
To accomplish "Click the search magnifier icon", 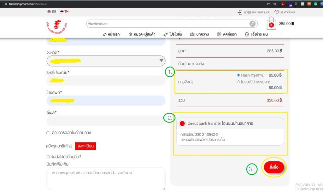I will coord(252,24).
